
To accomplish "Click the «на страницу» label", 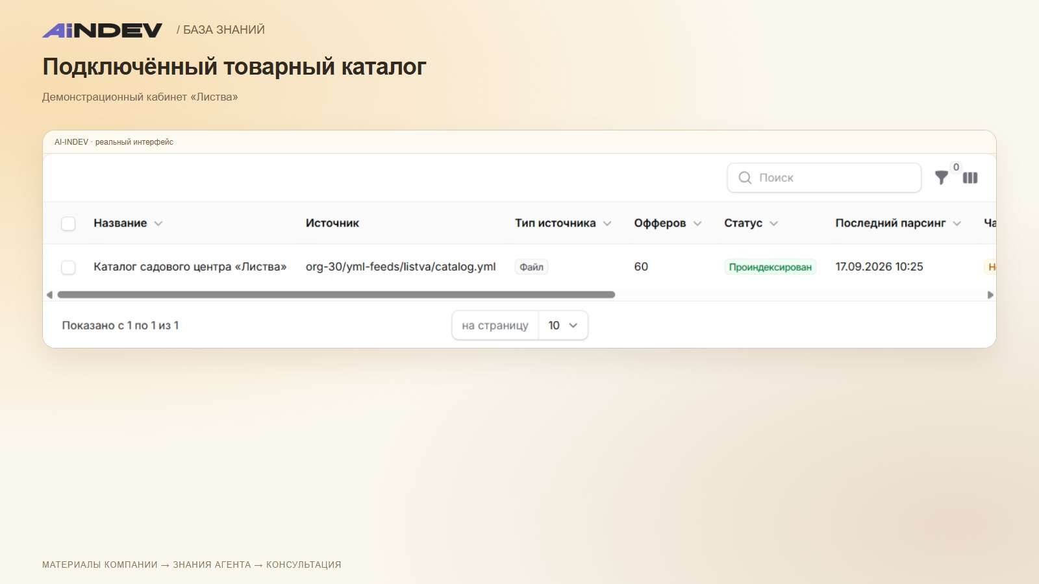I will click(x=495, y=326).
